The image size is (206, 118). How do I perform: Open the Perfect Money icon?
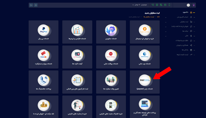pos(111,55)
